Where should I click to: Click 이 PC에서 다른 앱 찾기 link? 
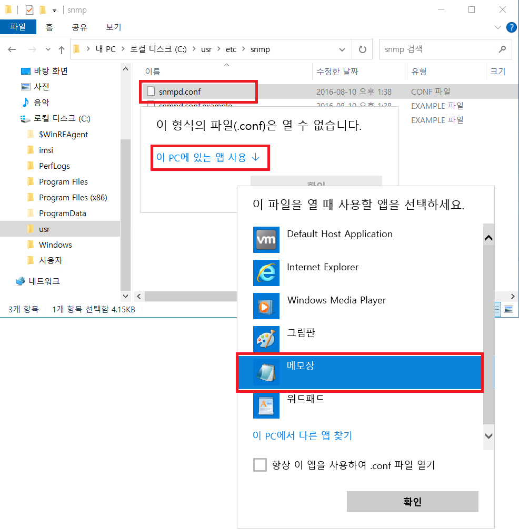coord(302,435)
